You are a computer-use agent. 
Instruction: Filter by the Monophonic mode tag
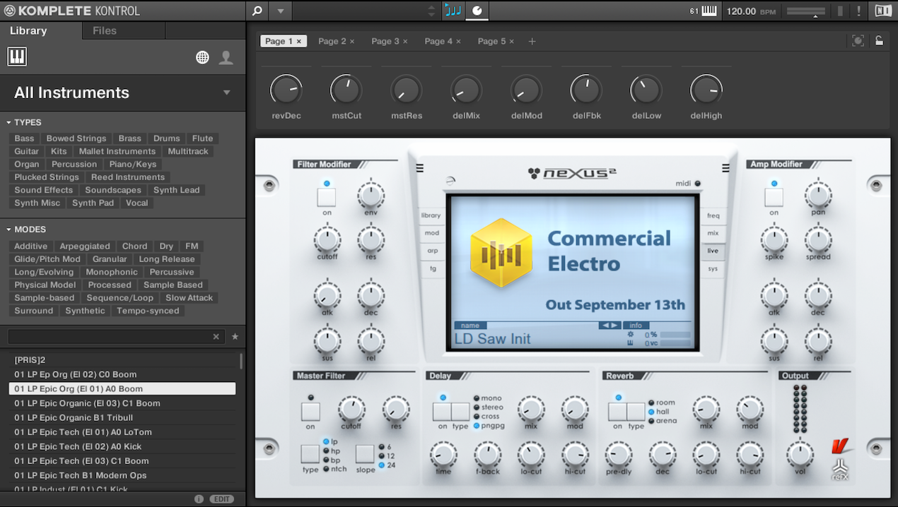coord(112,272)
